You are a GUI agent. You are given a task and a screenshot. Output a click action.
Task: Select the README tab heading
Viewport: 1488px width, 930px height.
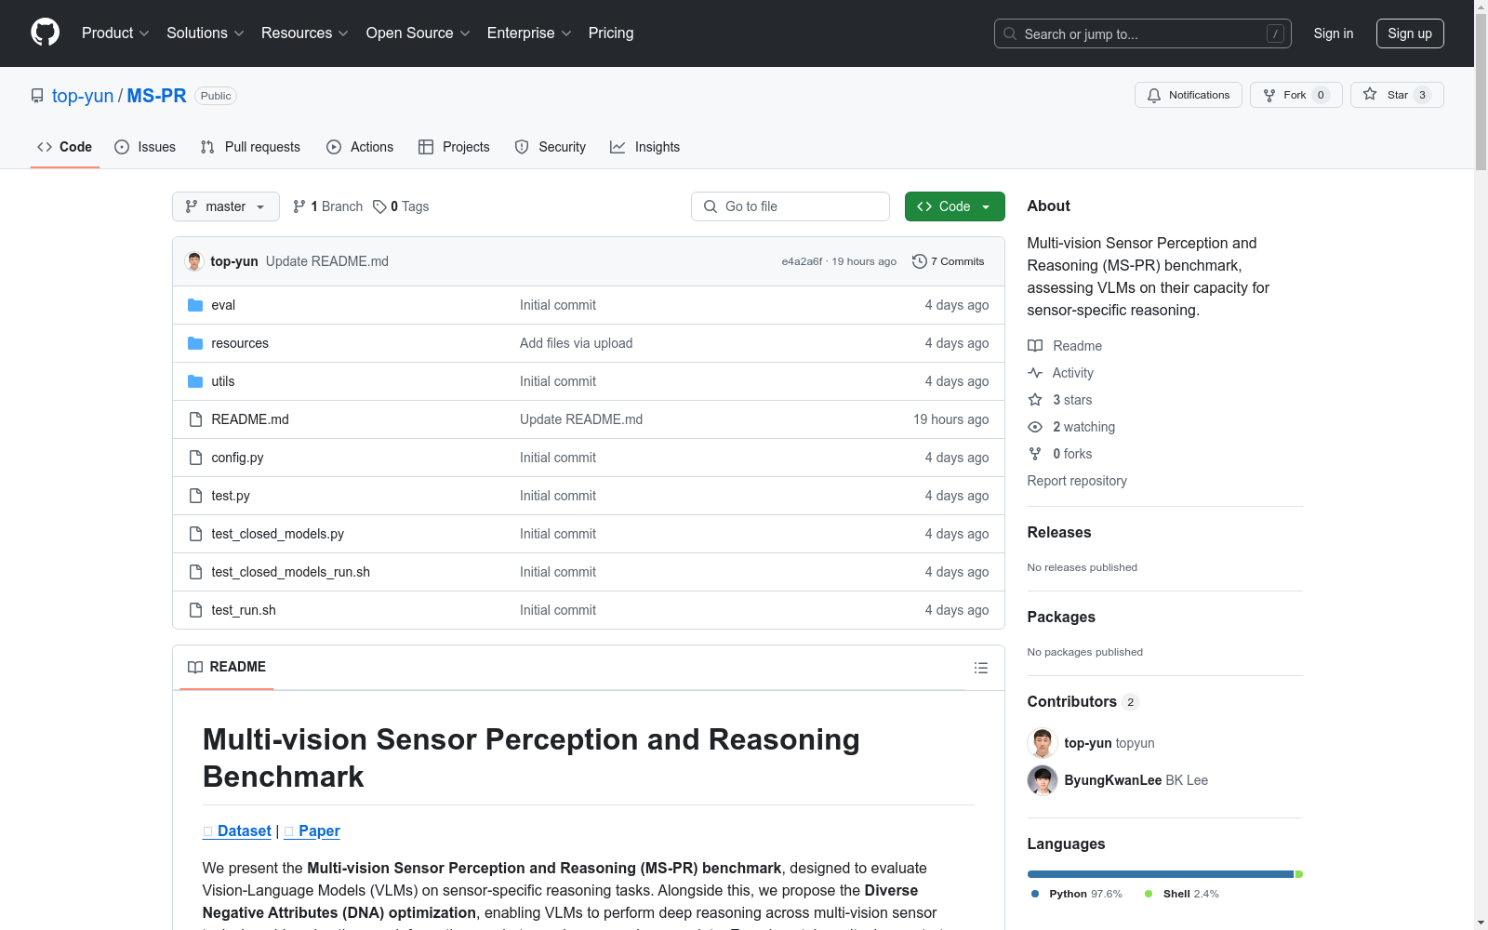[x=227, y=667]
